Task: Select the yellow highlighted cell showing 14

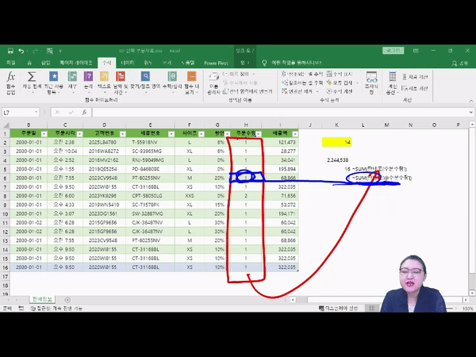Action: (x=337, y=142)
